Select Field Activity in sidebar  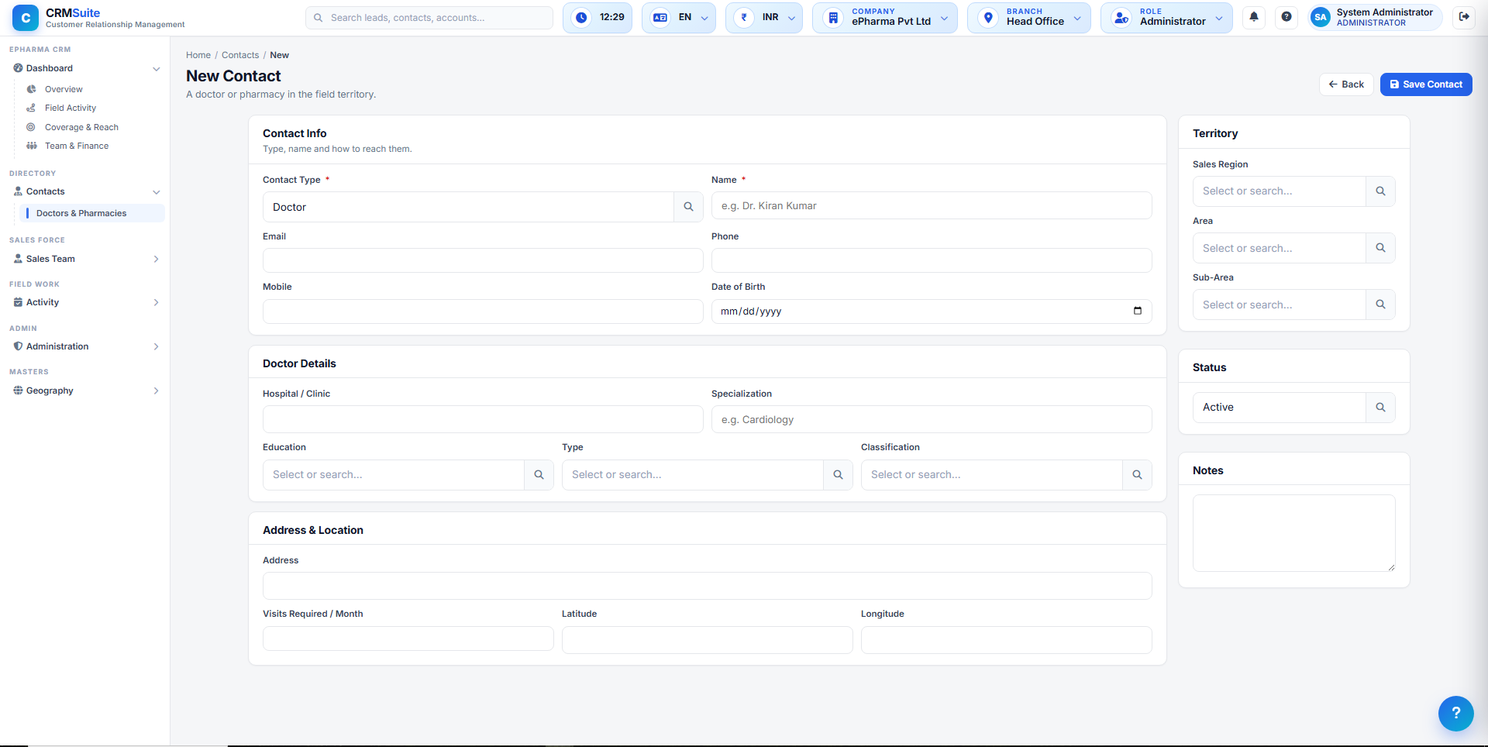point(71,108)
